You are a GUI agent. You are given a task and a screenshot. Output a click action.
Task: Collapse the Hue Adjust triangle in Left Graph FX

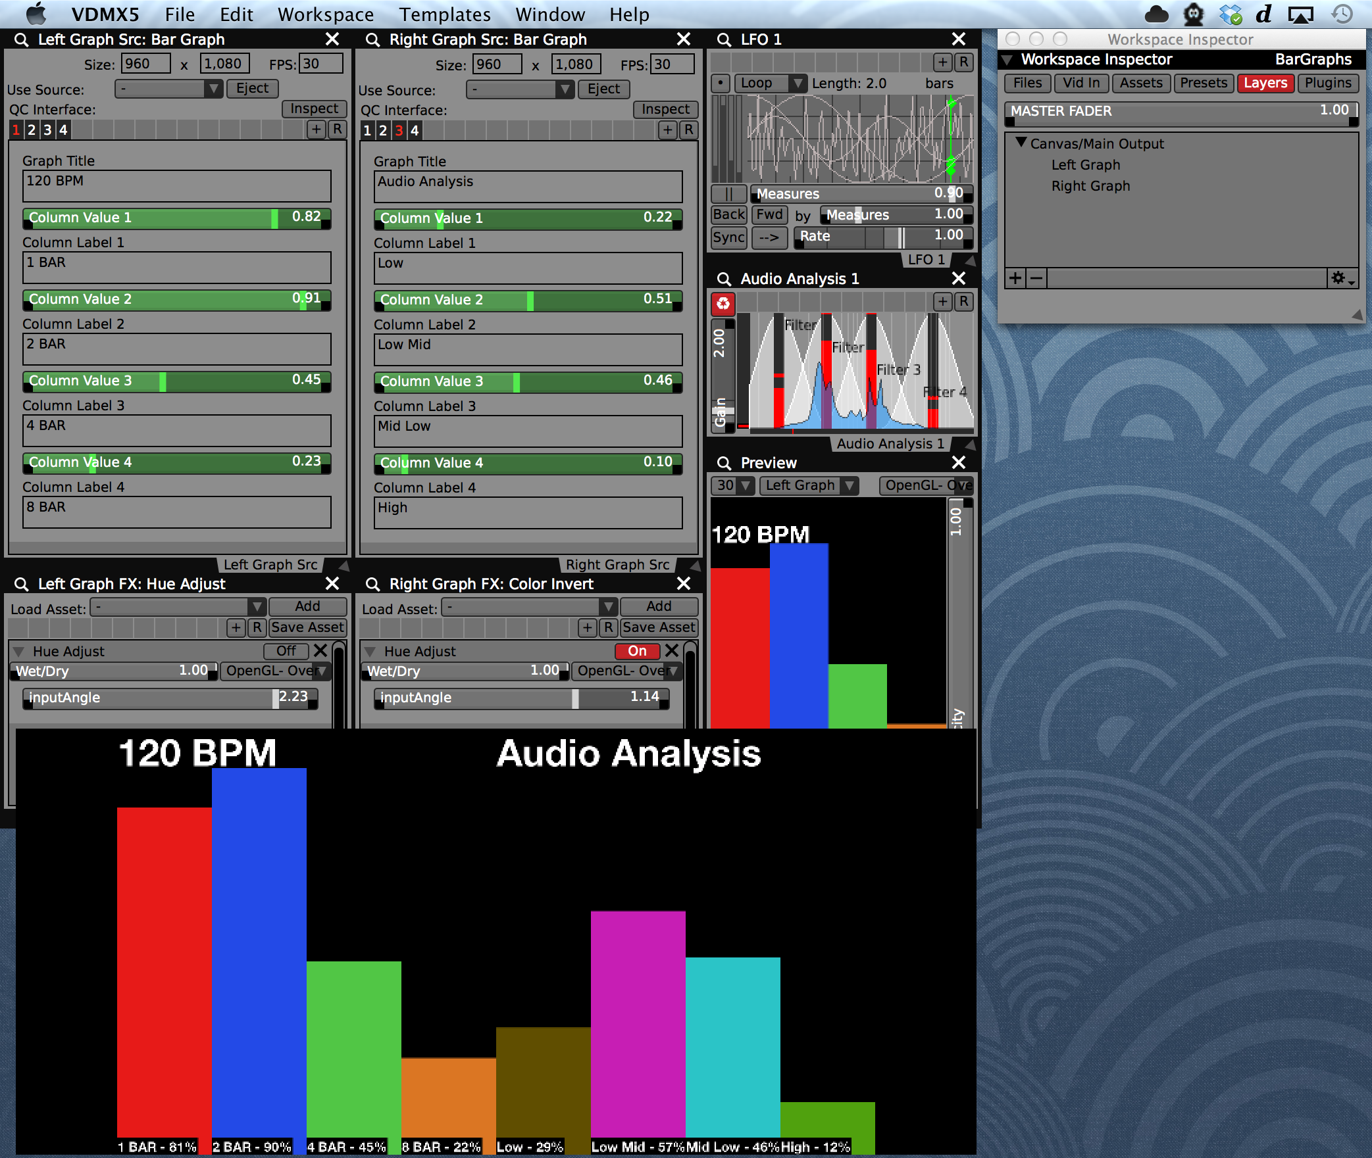coord(18,652)
